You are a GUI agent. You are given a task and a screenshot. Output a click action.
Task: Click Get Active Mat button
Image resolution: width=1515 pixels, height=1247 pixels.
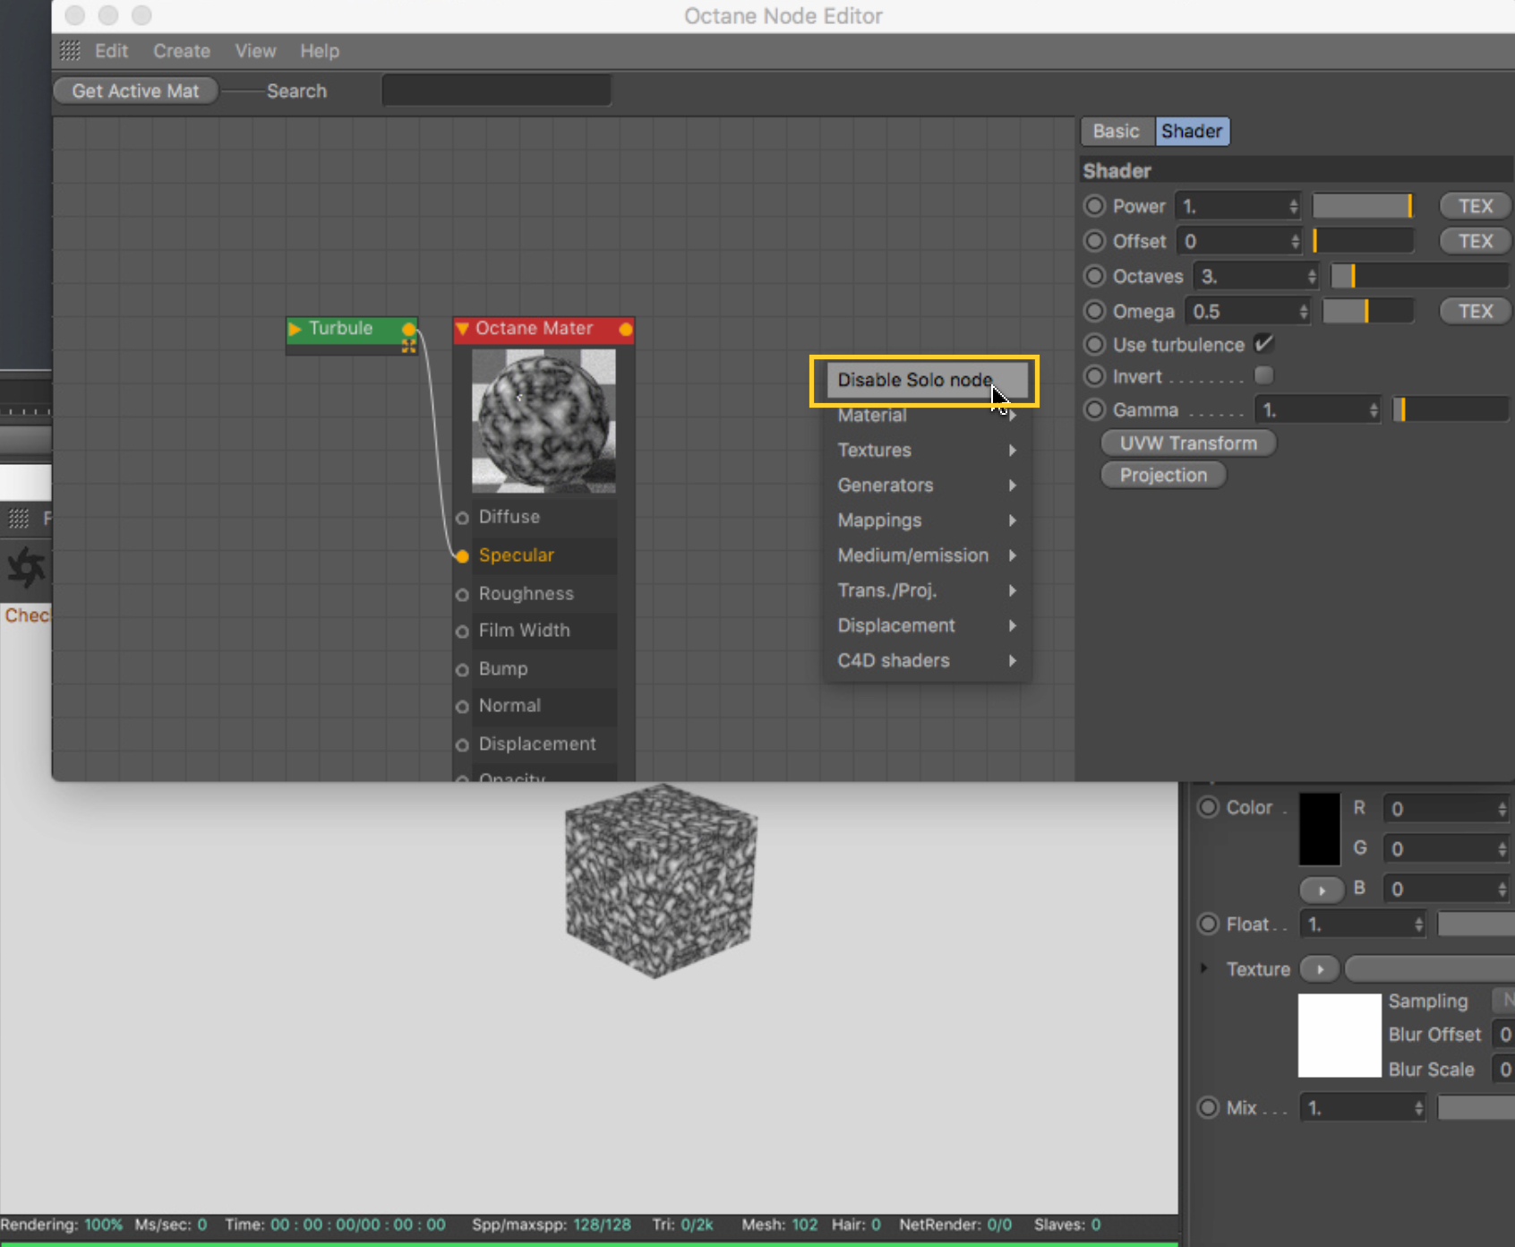(135, 91)
